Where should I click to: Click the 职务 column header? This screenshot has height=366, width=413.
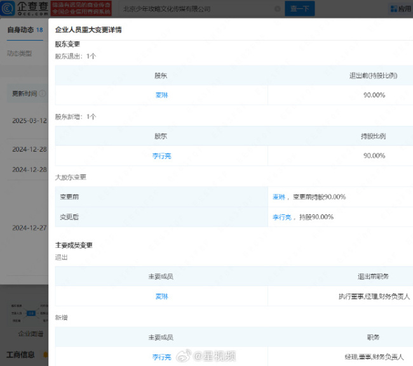[373, 337]
